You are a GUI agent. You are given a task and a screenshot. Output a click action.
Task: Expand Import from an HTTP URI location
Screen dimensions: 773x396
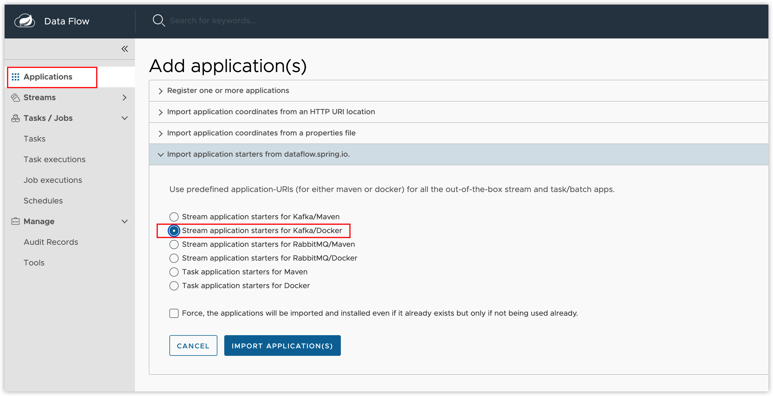pos(271,112)
